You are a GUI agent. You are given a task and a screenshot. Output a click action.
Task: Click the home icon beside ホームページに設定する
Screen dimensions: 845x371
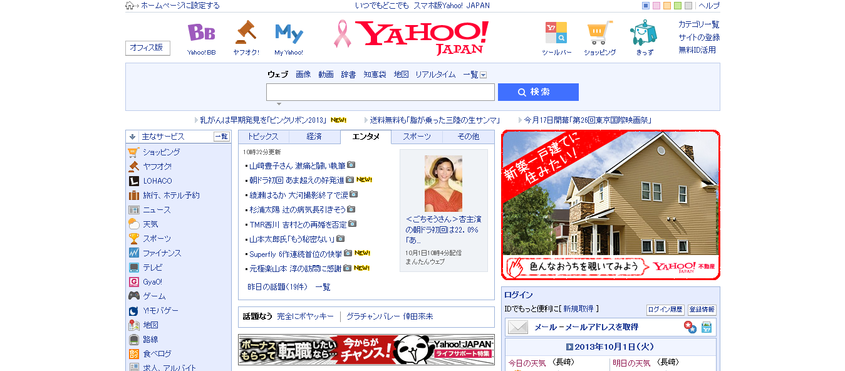pos(130,6)
